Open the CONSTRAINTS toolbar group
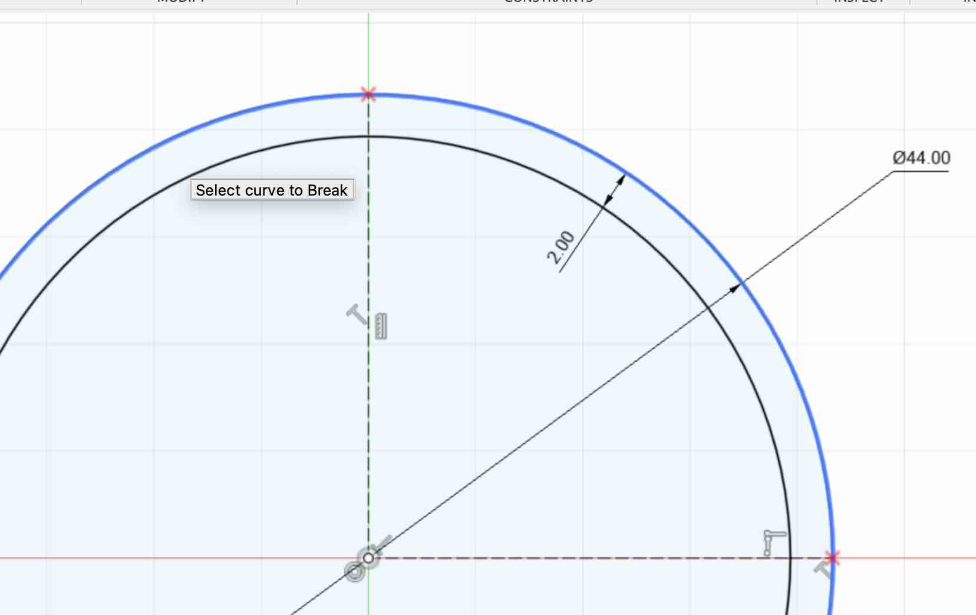The image size is (976, 615). [x=548, y=2]
